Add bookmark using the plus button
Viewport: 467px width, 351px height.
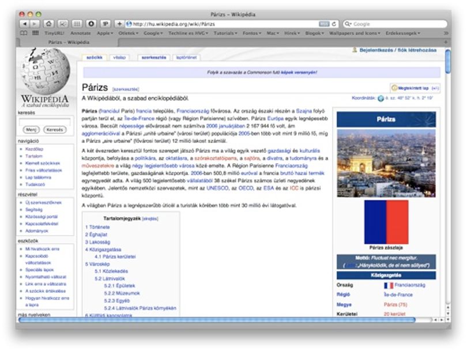[x=119, y=24]
